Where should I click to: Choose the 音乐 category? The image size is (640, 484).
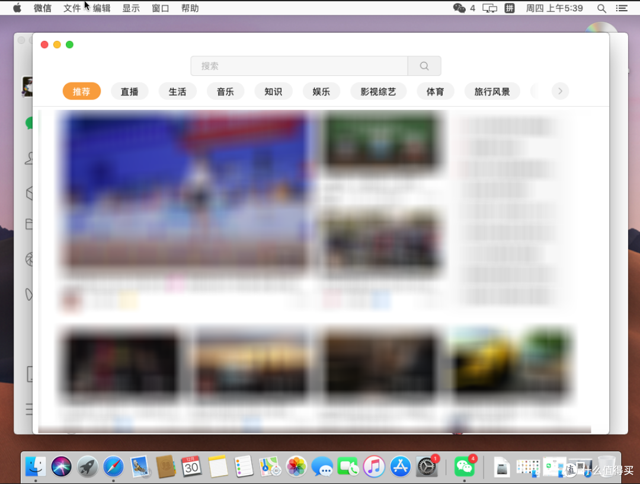coord(225,91)
